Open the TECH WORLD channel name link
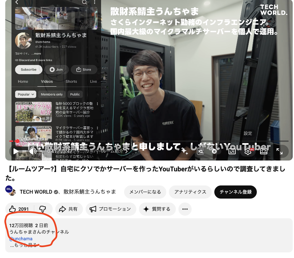Screen dimensions: 294x258 point(36,192)
